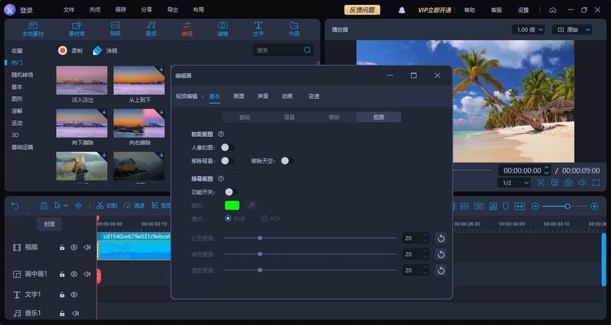
Task: Click the 封面 cover button
Action: click(x=49, y=224)
